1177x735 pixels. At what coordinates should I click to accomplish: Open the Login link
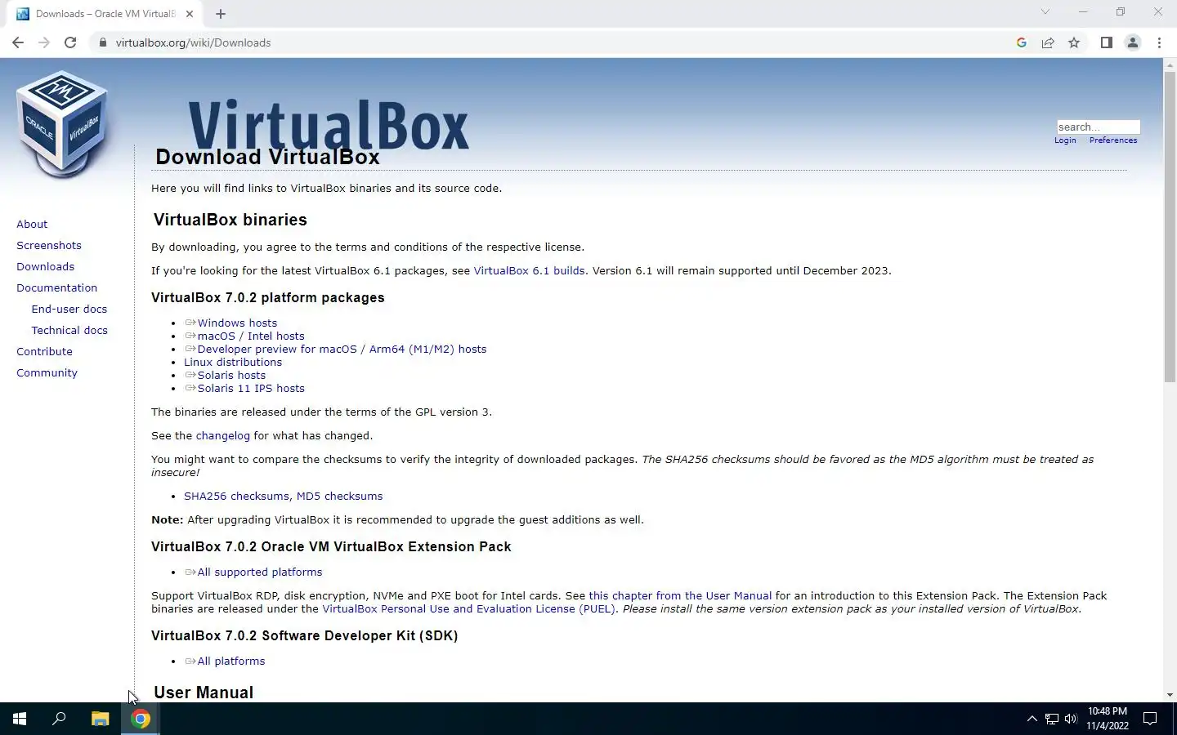coord(1065,140)
